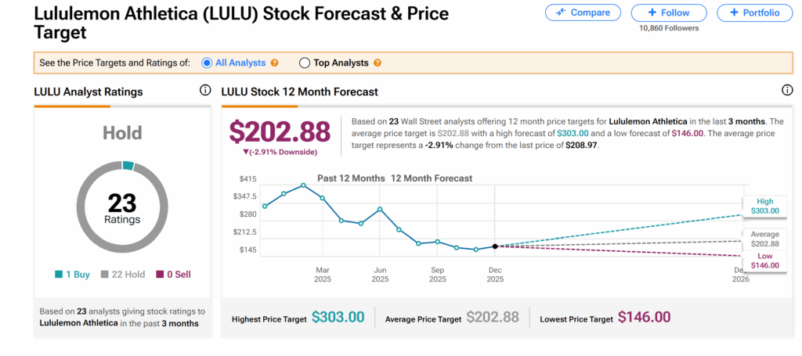This screenshot has height=356, width=802.
Task: Click the teal Buy legend square
Action: (x=60, y=275)
